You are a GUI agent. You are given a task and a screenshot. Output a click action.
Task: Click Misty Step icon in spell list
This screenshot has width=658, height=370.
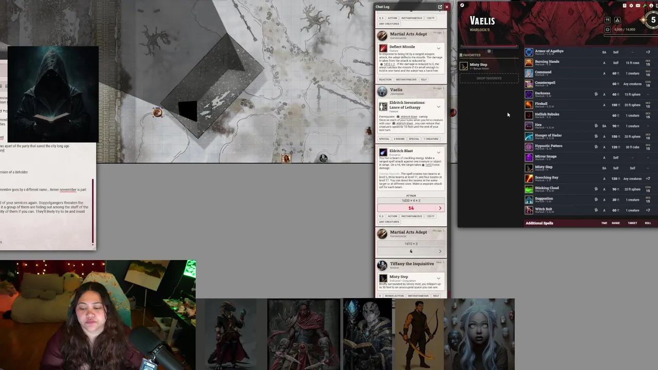click(x=529, y=168)
